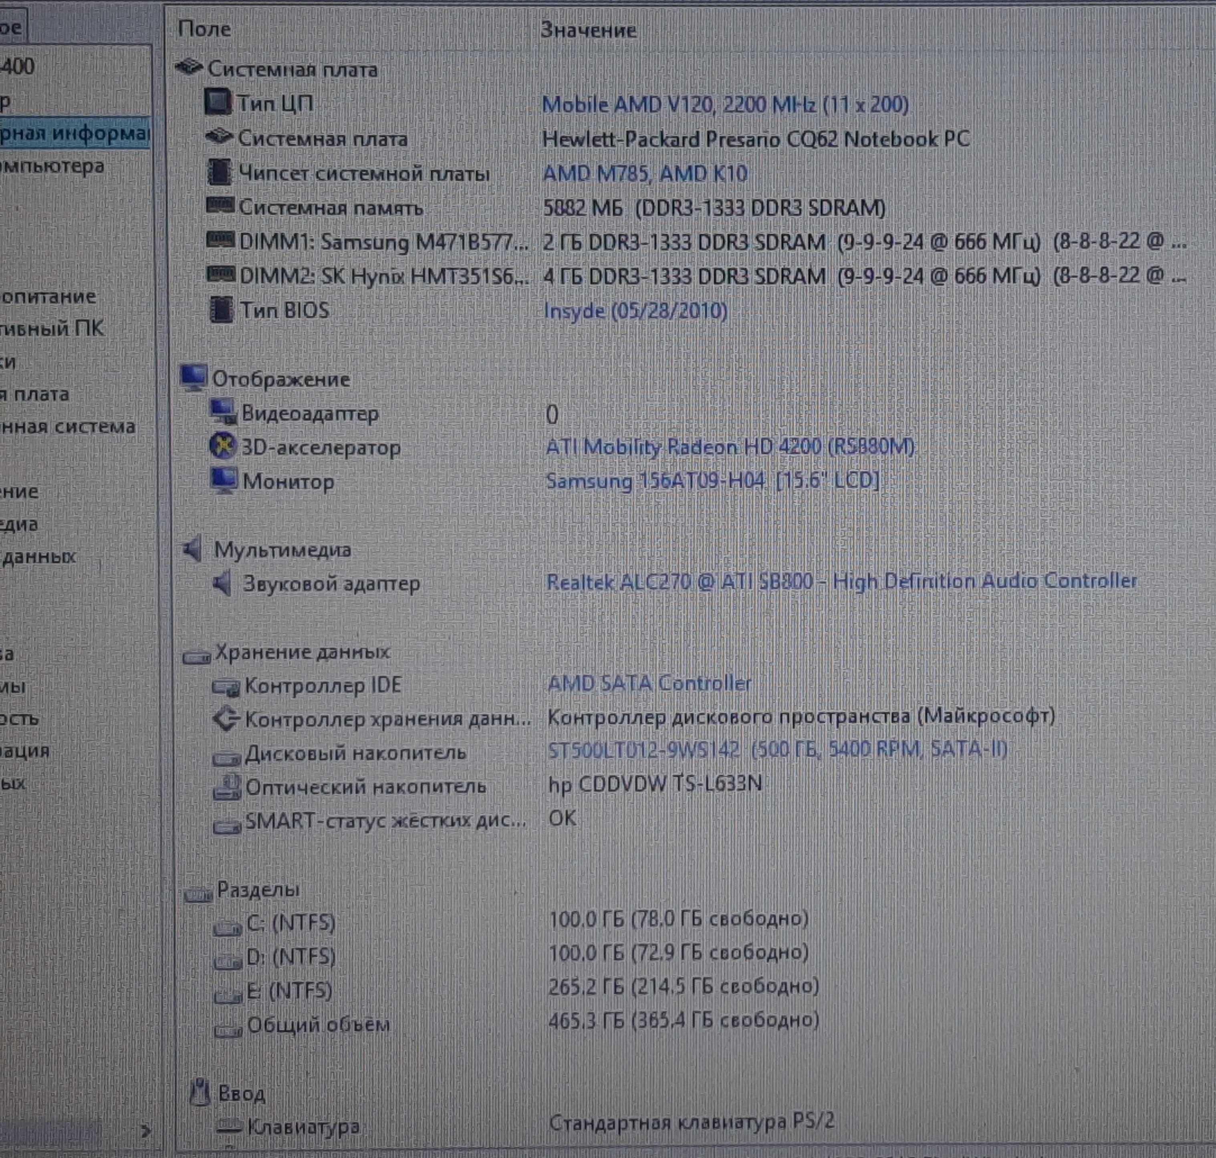Open the Insyde (05/28/2010) BIOS link

[635, 311]
